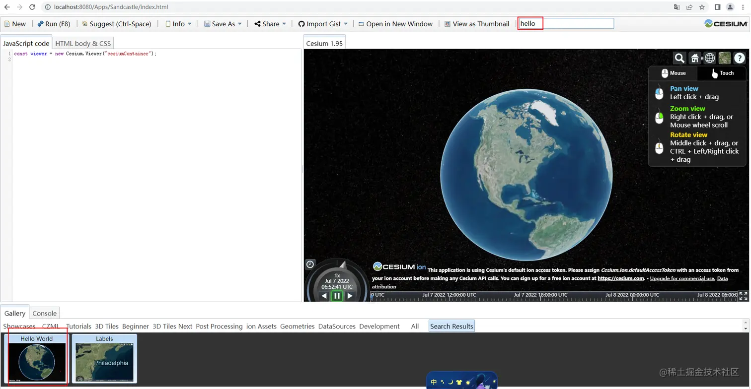Click Open in New Window

395,24
